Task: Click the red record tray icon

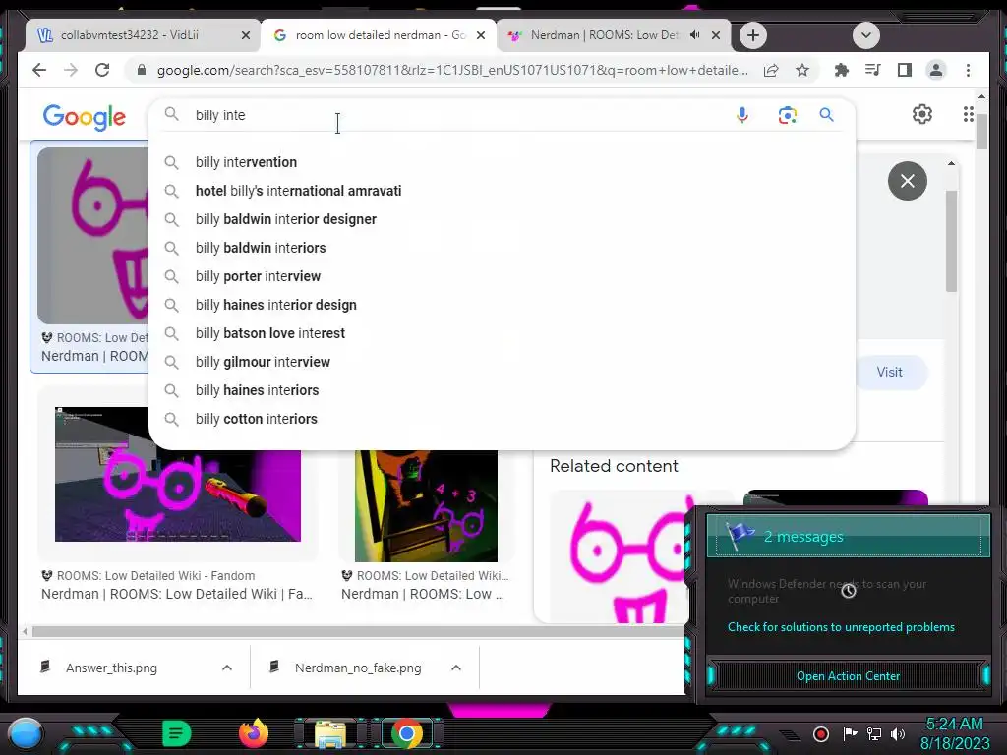Action: (x=821, y=733)
